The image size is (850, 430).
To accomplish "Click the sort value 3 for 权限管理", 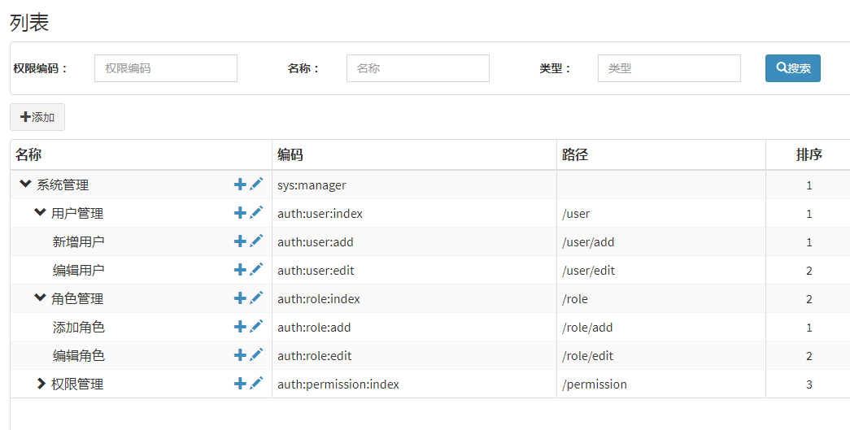I will [809, 384].
